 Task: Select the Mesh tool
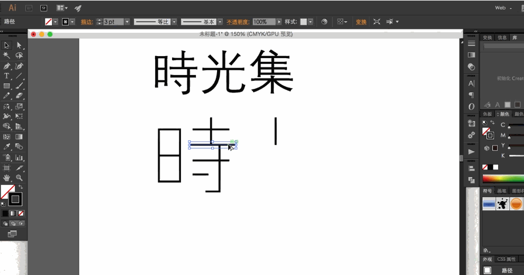click(x=6, y=136)
